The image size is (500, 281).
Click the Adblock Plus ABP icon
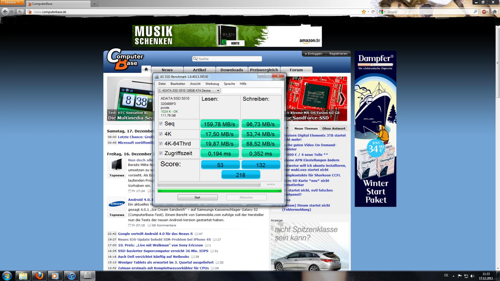[x=484, y=12]
